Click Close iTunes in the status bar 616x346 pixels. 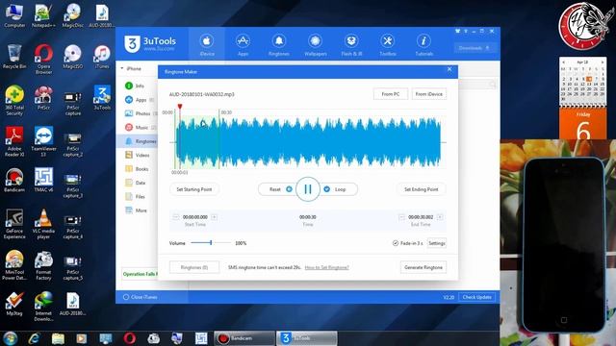pos(141,297)
